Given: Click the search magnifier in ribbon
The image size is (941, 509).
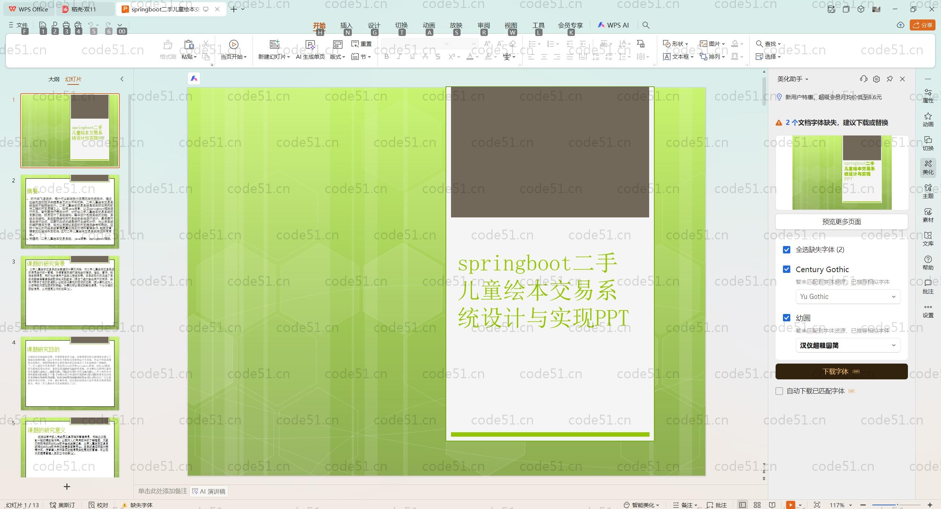Looking at the screenshot, I should pyautogui.click(x=646, y=25).
